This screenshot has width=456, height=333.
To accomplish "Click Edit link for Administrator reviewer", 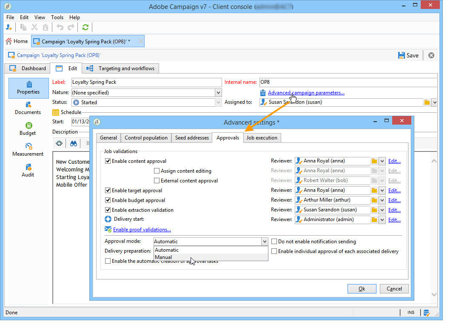I will click(394, 220).
